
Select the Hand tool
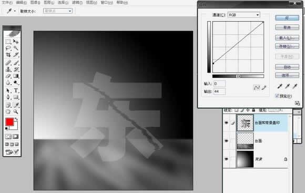pos(8,111)
